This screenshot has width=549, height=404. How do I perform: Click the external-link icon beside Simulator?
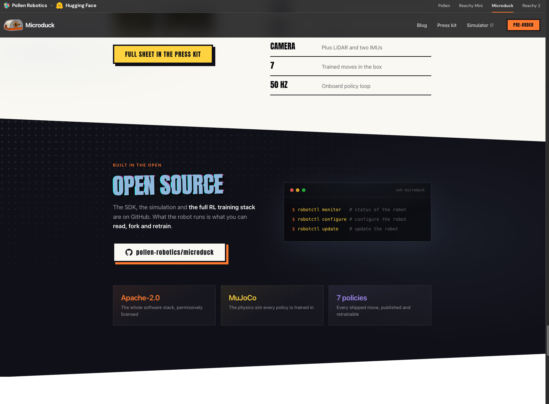[492, 25]
